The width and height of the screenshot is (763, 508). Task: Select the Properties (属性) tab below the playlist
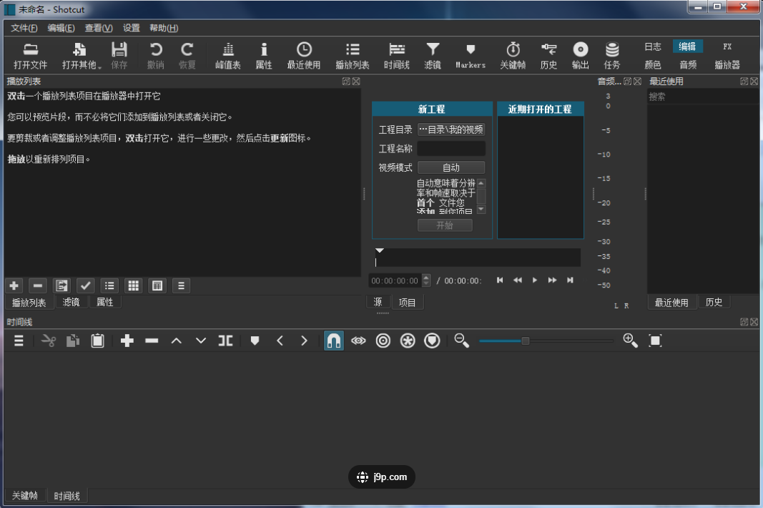tap(105, 302)
